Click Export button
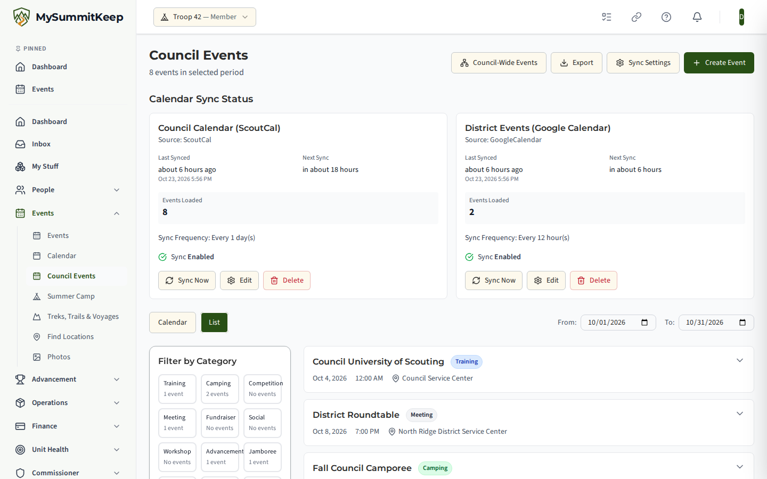This screenshot has height=479, width=767. click(x=576, y=63)
